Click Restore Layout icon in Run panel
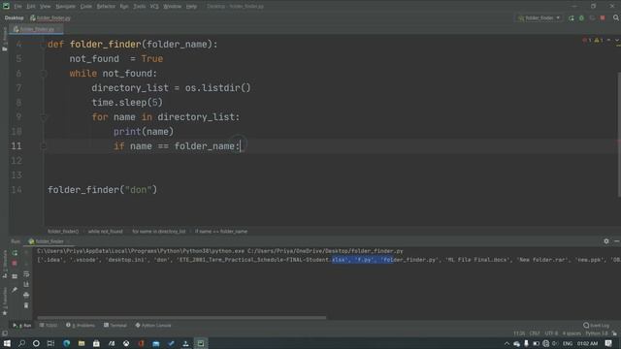 (x=15, y=276)
